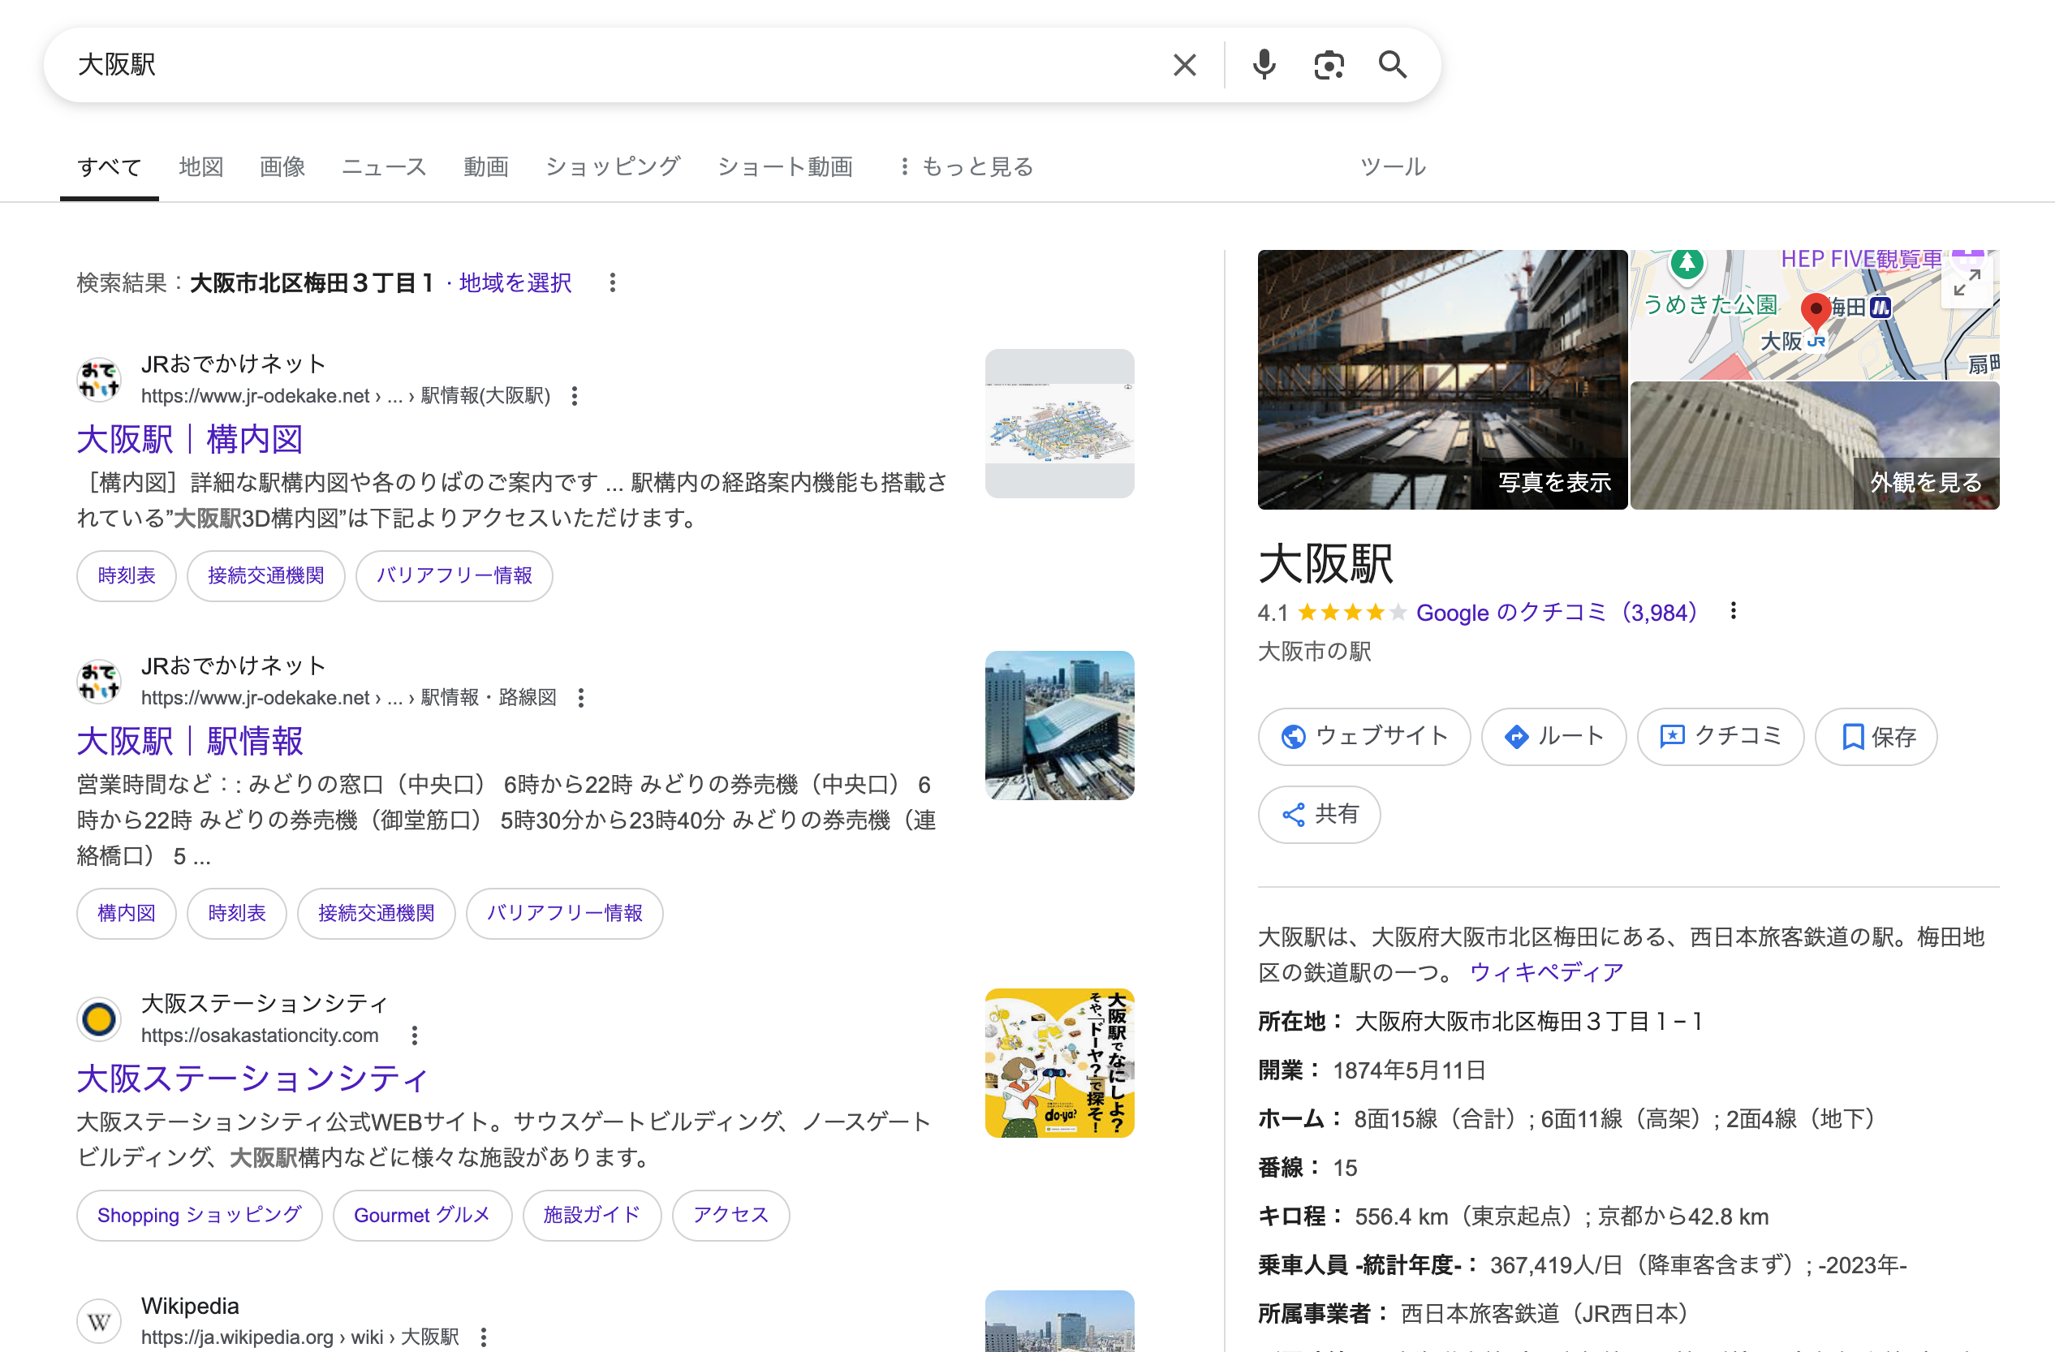Open reviews via the クチコミ icon
This screenshot has height=1352, width=2055.
(x=1719, y=736)
